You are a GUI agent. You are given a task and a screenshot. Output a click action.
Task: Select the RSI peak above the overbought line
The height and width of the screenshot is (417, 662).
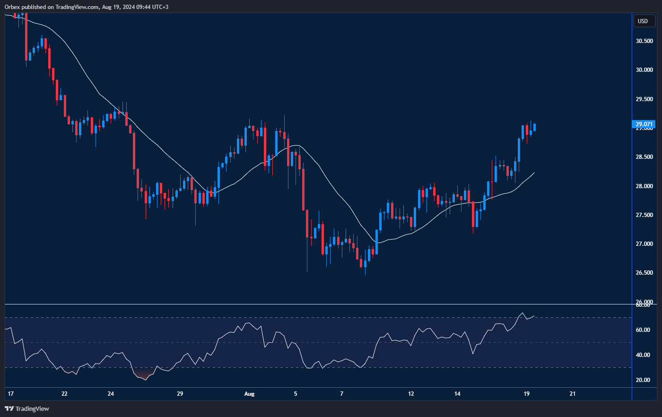523,313
